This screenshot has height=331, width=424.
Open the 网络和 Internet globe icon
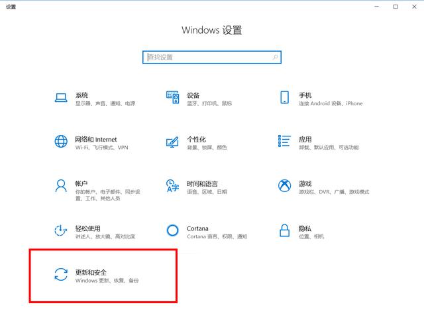(61, 141)
